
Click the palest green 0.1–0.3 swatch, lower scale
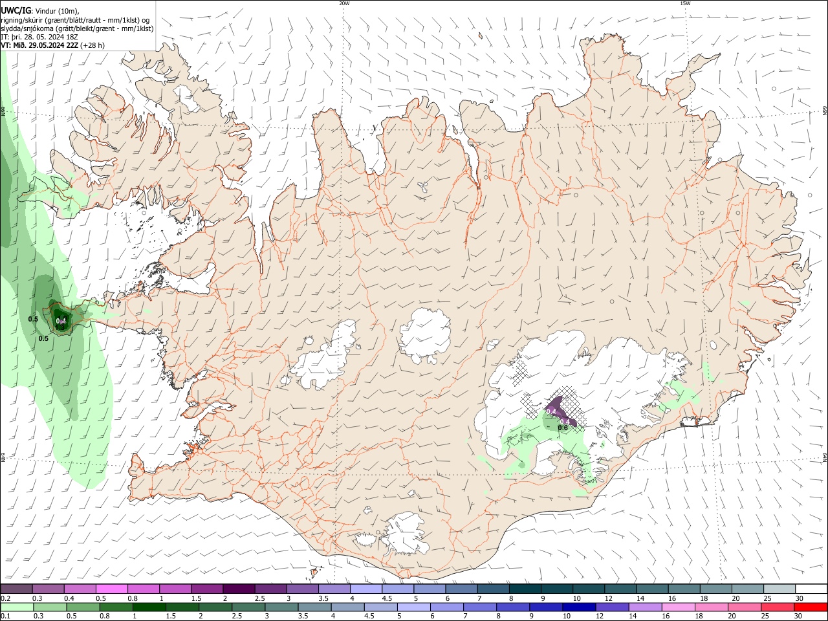point(17,607)
